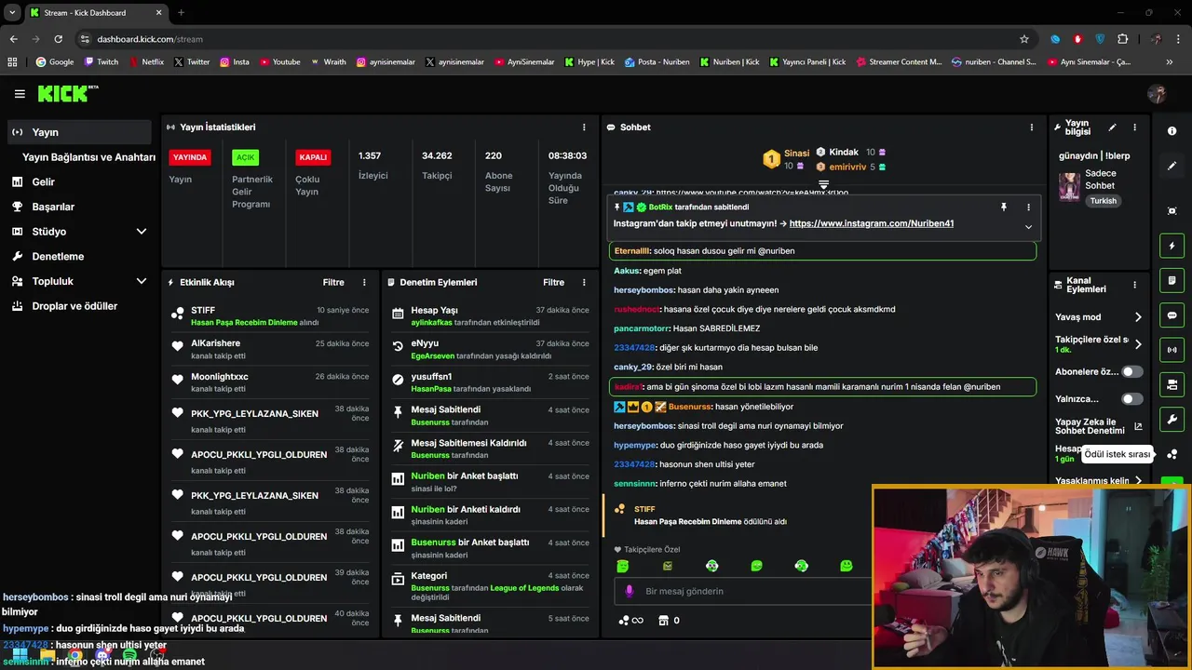Click the Kick logo

67,93
